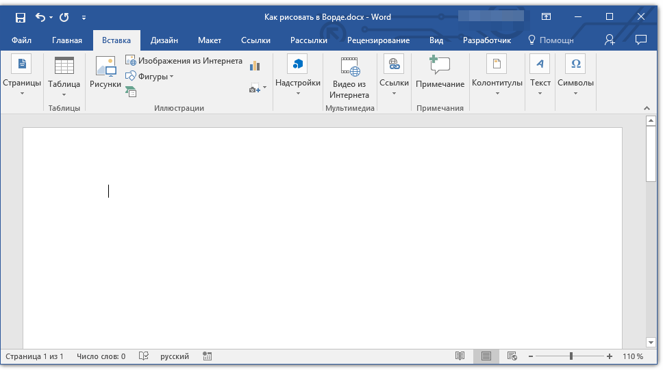Open the Дизайн ribbon tab
This screenshot has width=663, height=370.
coord(164,40)
